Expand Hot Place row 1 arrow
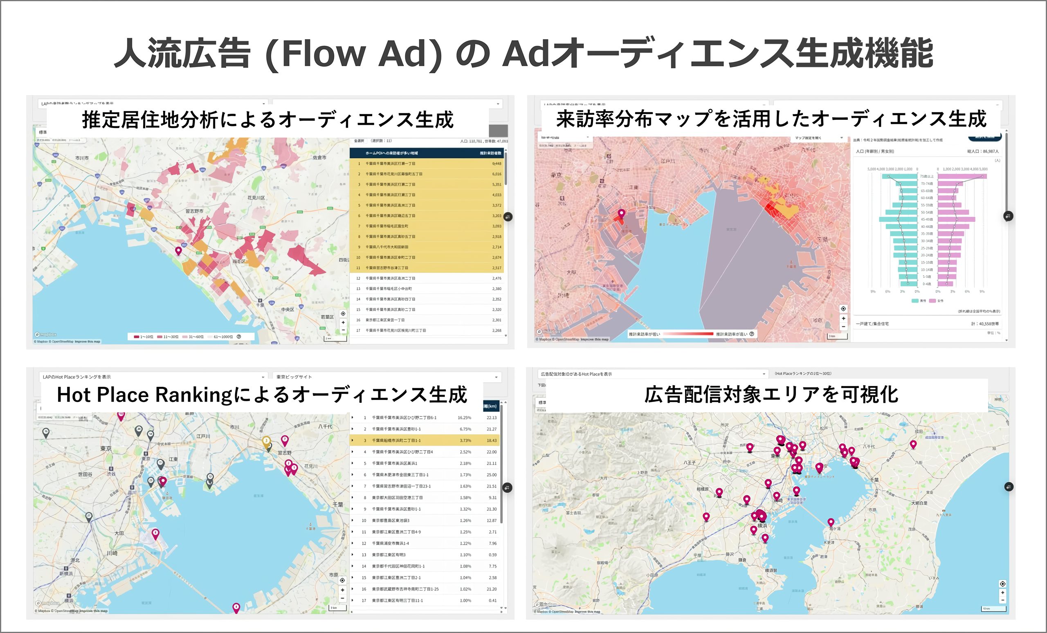Screen dimensions: 1047x633 pyautogui.click(x=353, y=418)
